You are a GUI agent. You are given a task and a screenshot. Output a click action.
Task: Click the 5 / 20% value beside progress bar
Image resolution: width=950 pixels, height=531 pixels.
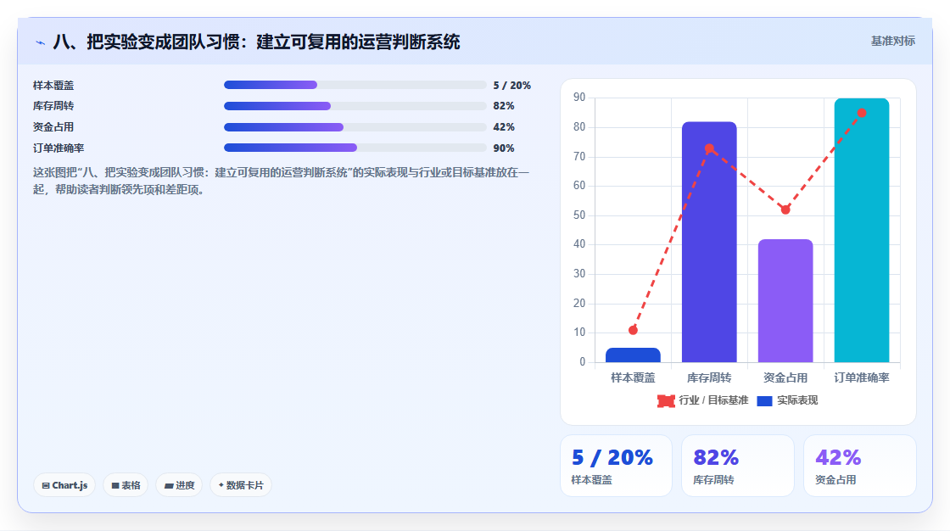click(x=512, y=86)
